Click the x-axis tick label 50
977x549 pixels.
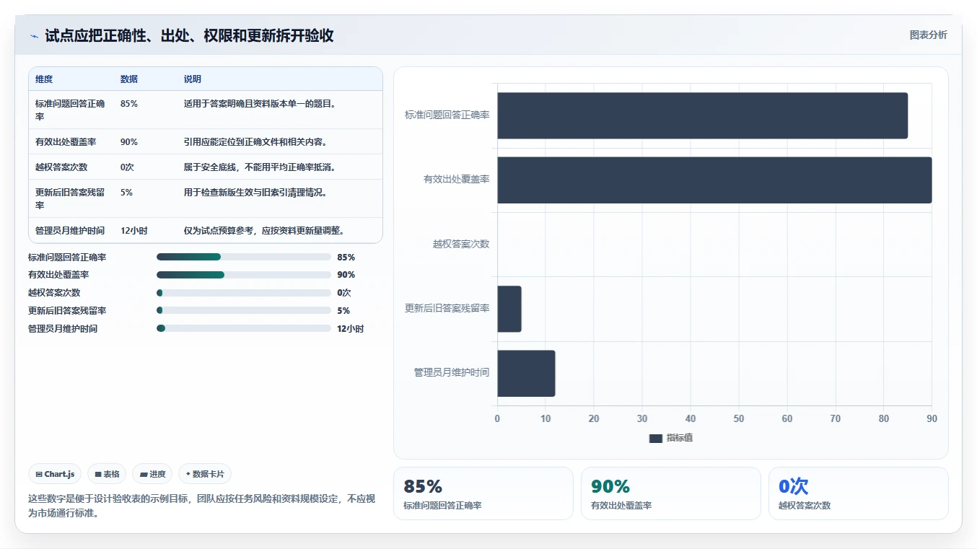pos(739,419)
